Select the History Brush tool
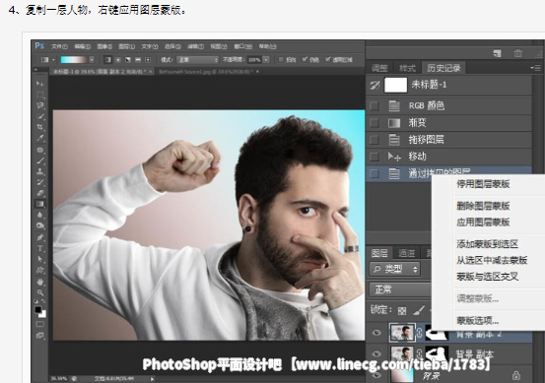The image size is (545, 383). coord(40,182)
